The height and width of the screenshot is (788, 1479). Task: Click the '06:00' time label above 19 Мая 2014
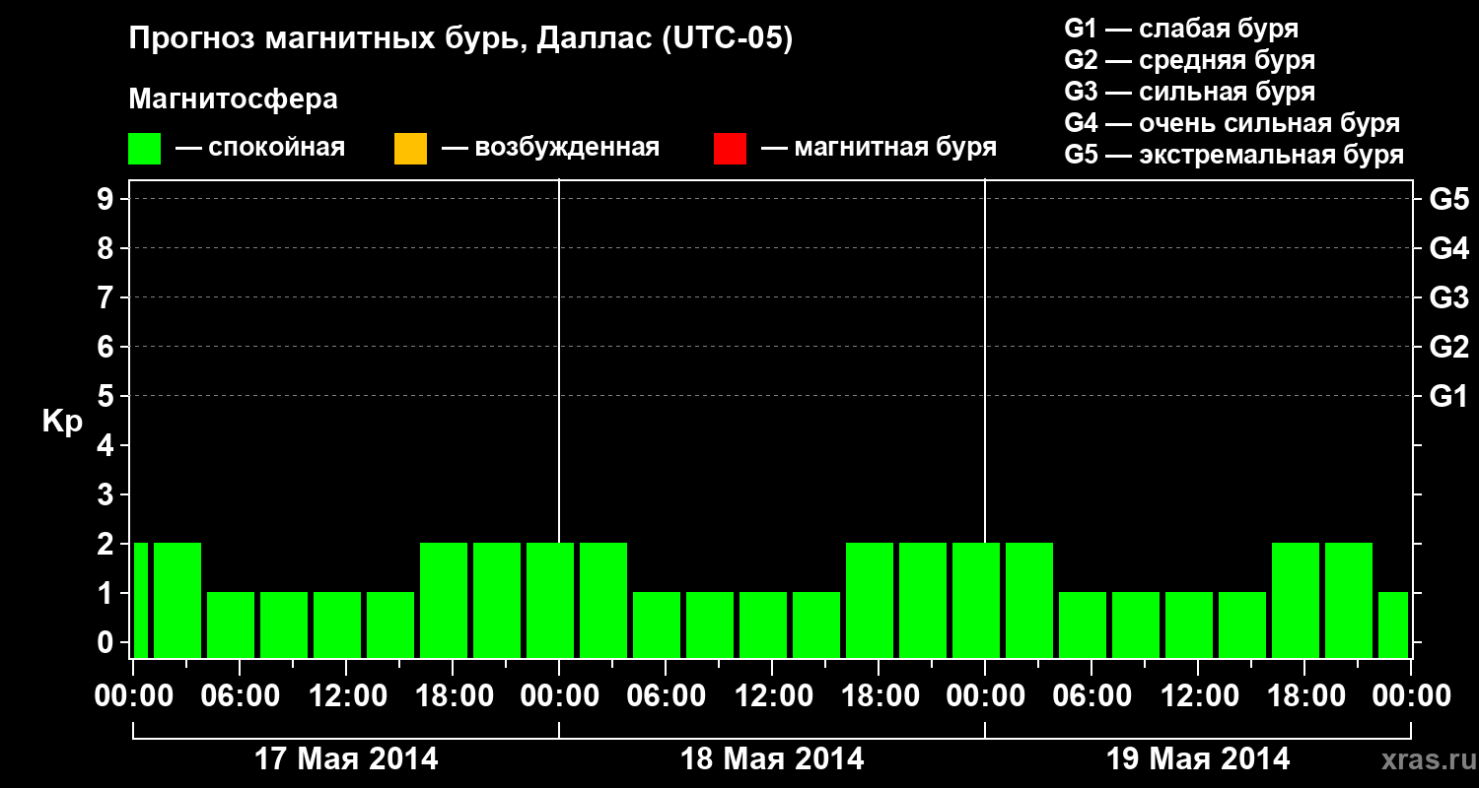click(x=1092, y=696)
